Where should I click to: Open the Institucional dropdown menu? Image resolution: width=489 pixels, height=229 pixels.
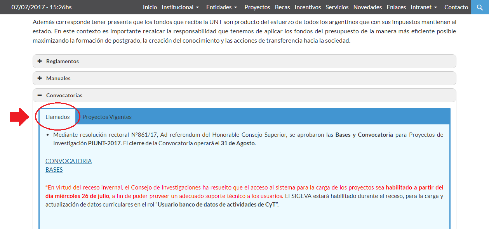[x=181, y=7]
